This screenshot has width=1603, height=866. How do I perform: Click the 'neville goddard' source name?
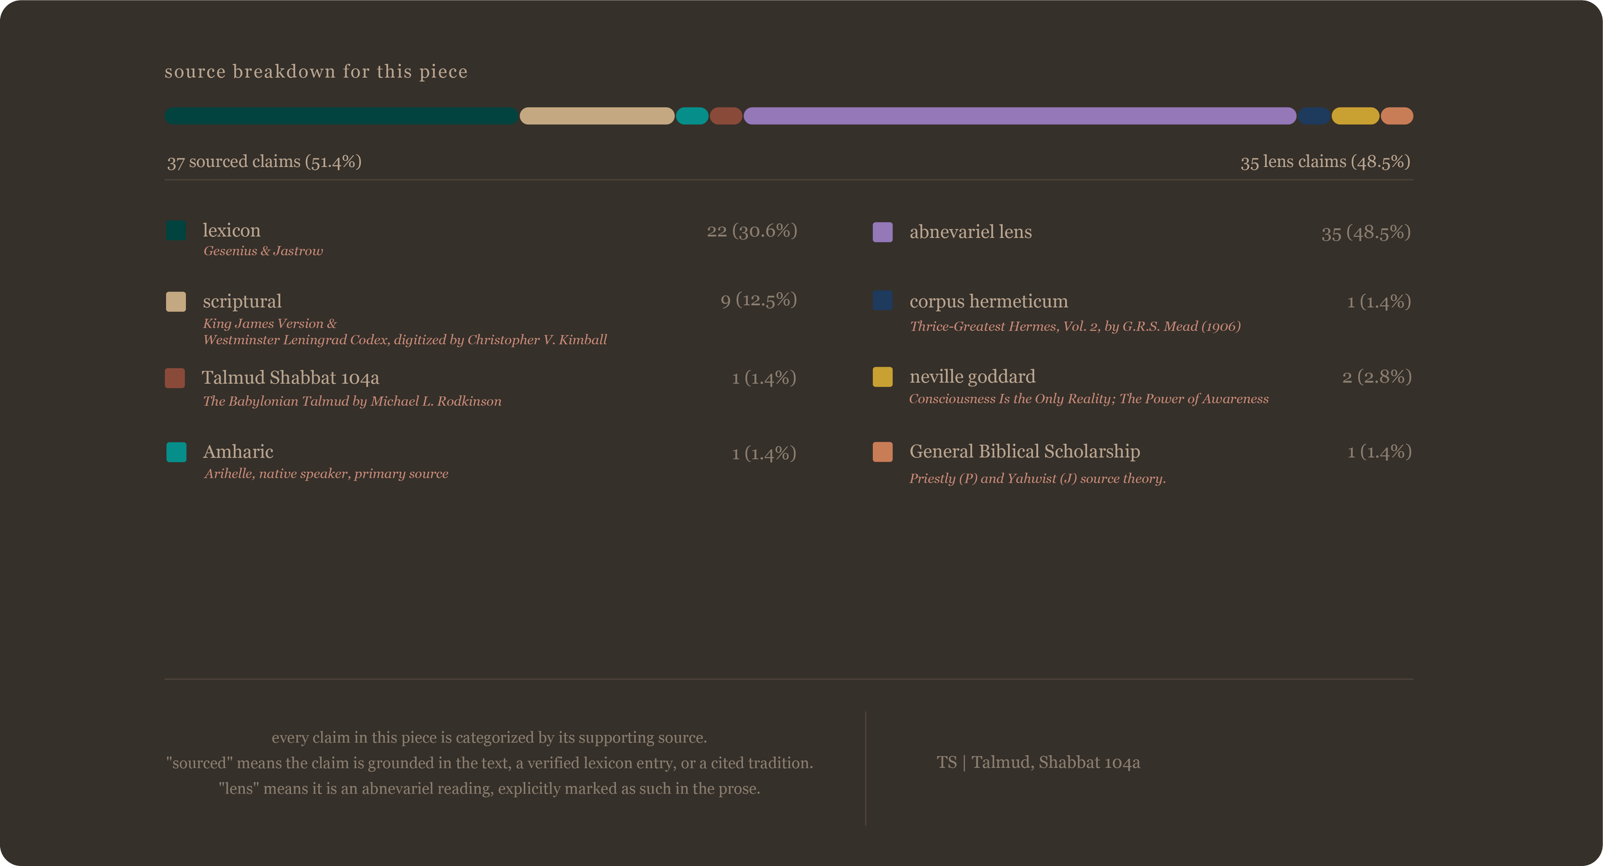click(972, 376)
